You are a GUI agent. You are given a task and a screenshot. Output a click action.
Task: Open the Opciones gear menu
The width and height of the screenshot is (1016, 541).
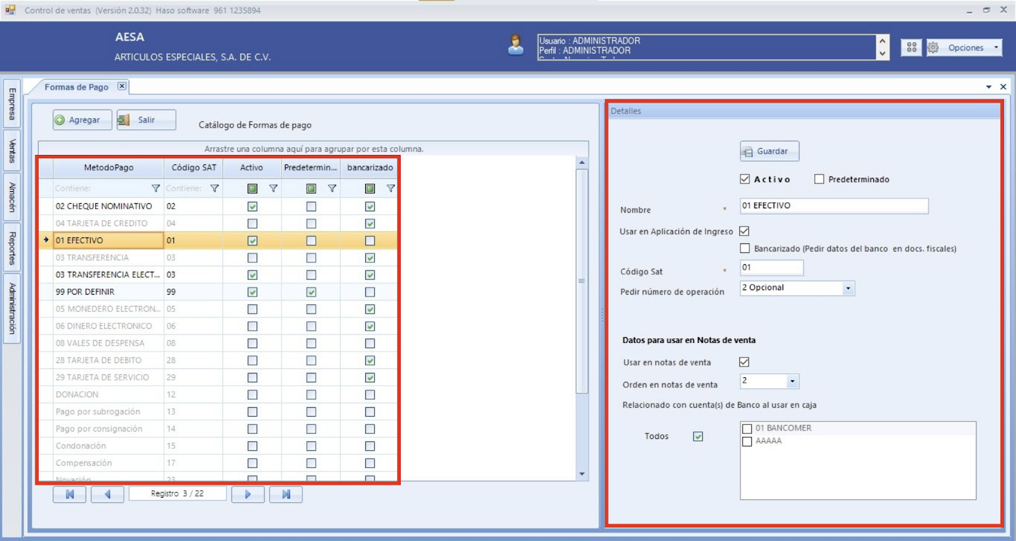click(x=964, y=48)
